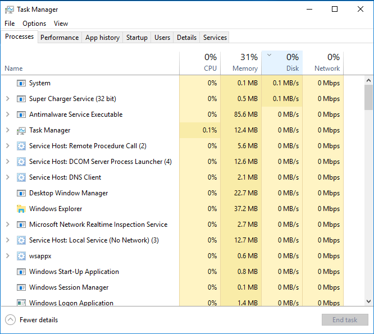Expand Service Host: Local Service (No Network)
The image size is (374, 334).
7,240
